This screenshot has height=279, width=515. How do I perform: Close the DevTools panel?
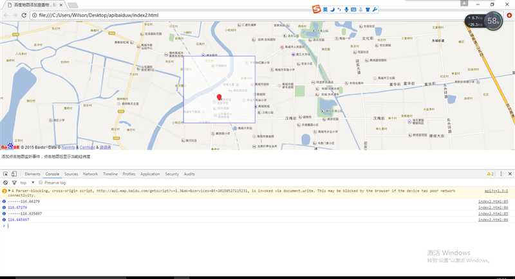pos(510,174)
